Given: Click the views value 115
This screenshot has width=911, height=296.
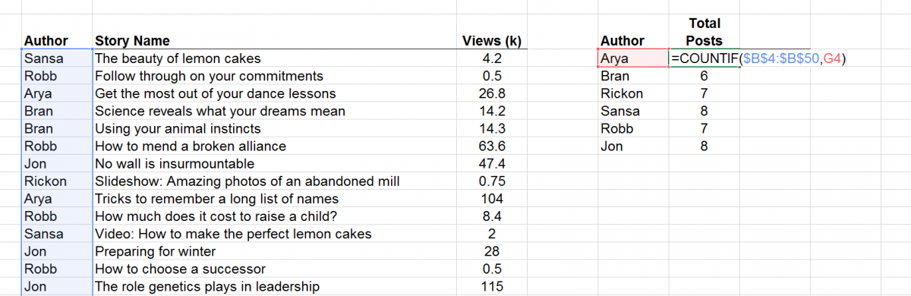Looking at the screenshot, I should 494,286.
